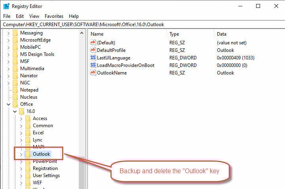Select the LoadMacroProviderOnBoot DWORD icon

point(93,65)
